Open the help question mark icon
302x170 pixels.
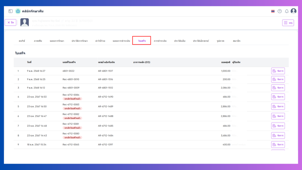[x=280, y=11]
